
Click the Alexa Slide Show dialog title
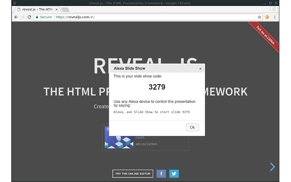pyautogui.click(x=130, y=68)
